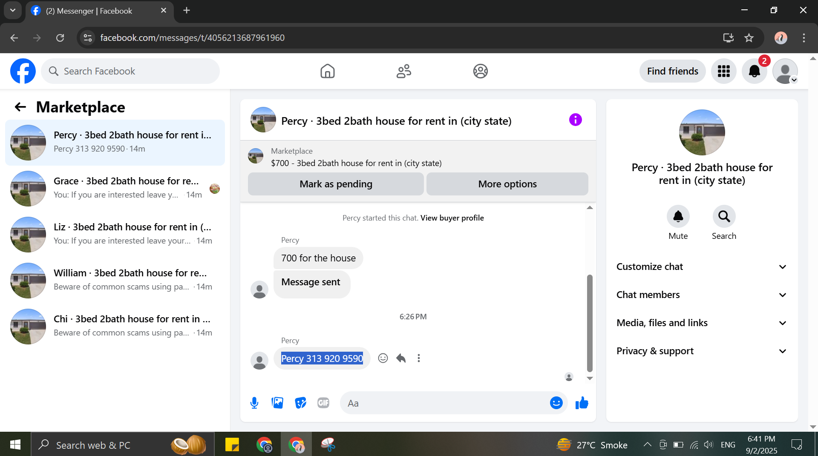
Task: Click the listing thumbnail in right panel
Action: (702, 132)
